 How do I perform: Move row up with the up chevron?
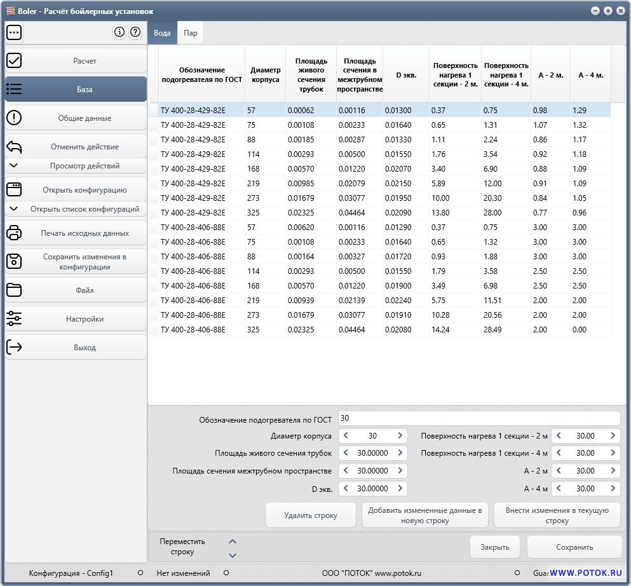click(x=232, y=542)
